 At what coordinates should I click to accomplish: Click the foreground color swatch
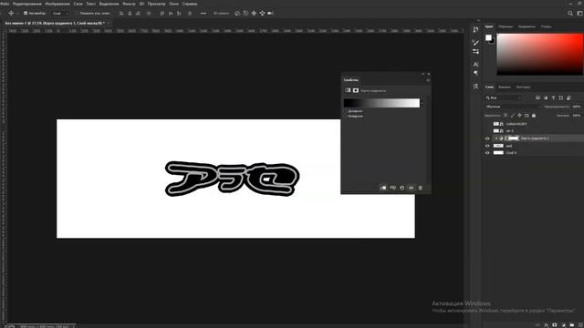488,37
